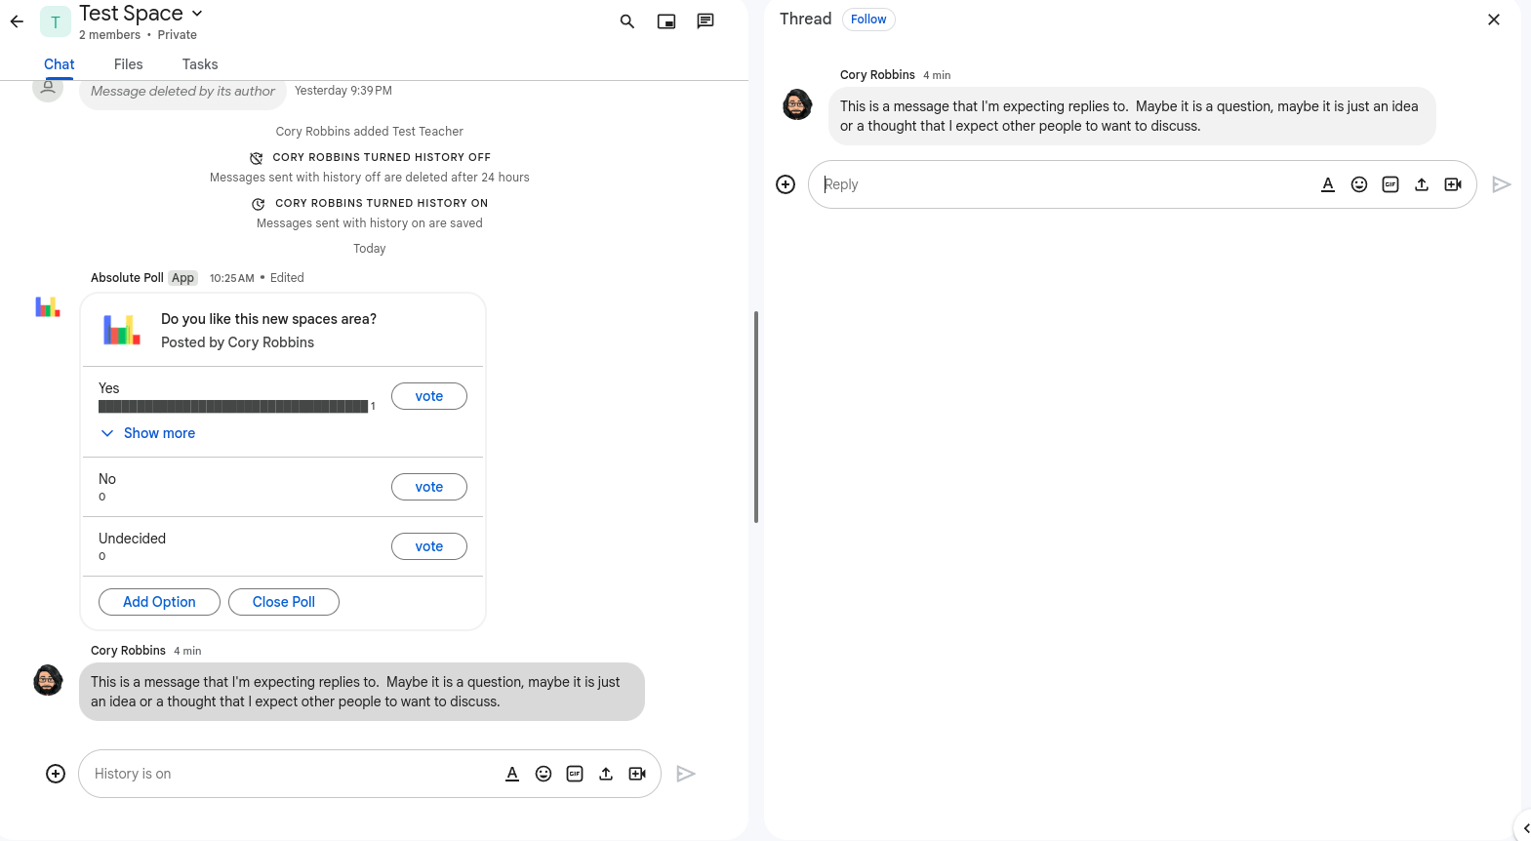The image size is (1531, 841).
Task: Vote for the Undecided option
Action: [x=429, y=546]
